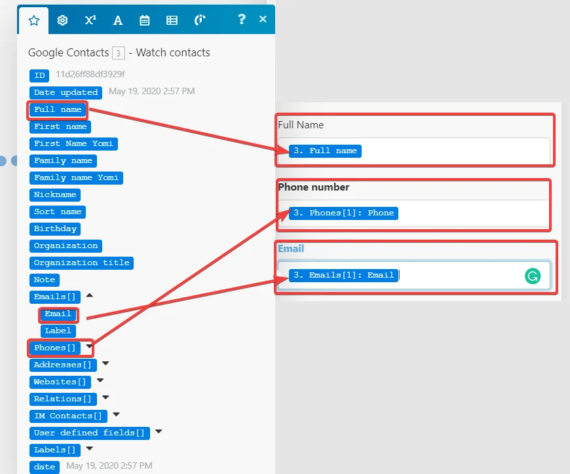Select the Phones[] array pill
The width and height of the screenshot is (570, 474).
55,348
